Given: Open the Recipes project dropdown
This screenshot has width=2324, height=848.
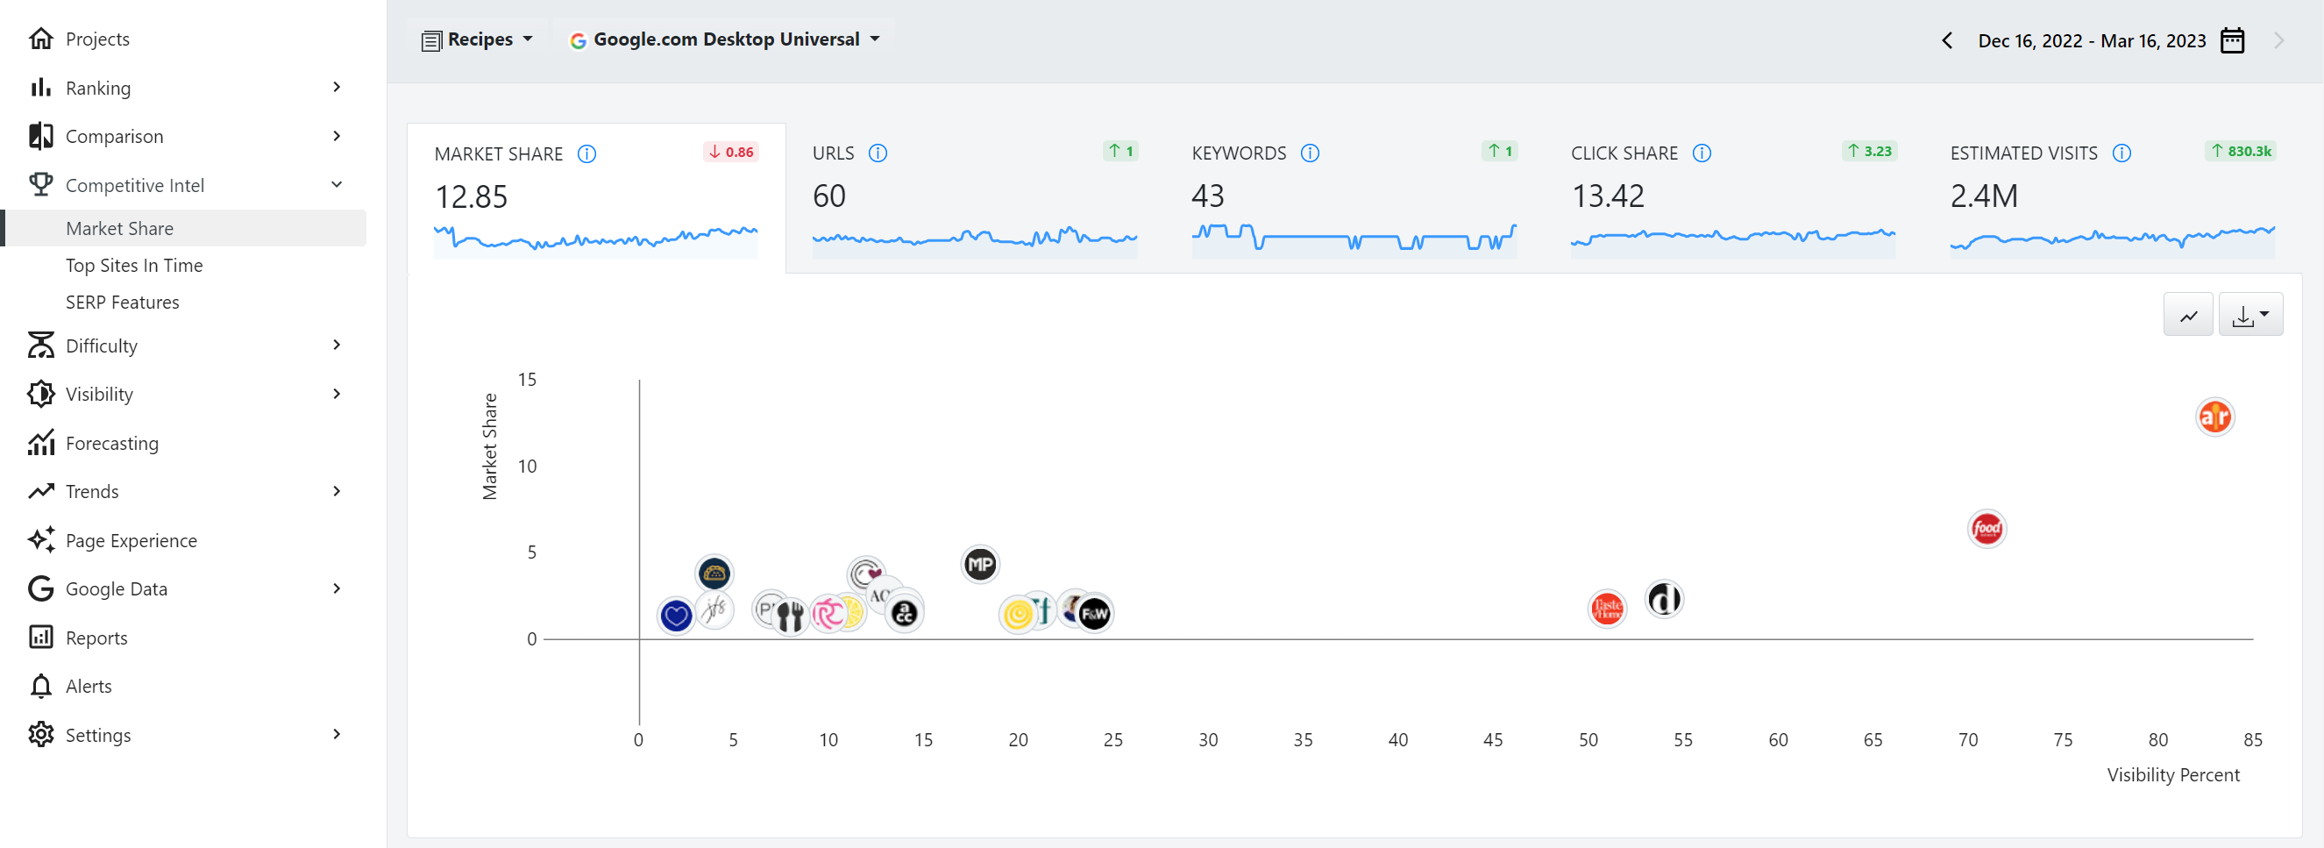Looking at the screenshot, I should coord(477,39).
